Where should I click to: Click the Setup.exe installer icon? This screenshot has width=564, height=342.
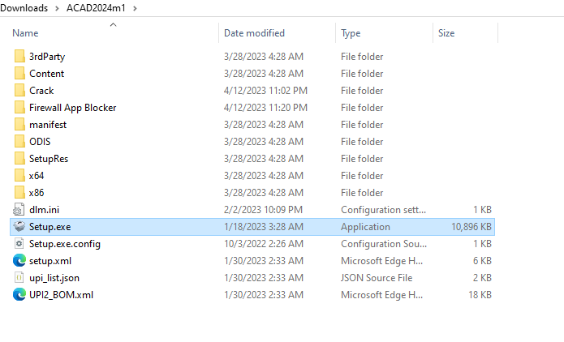point(19,227)
